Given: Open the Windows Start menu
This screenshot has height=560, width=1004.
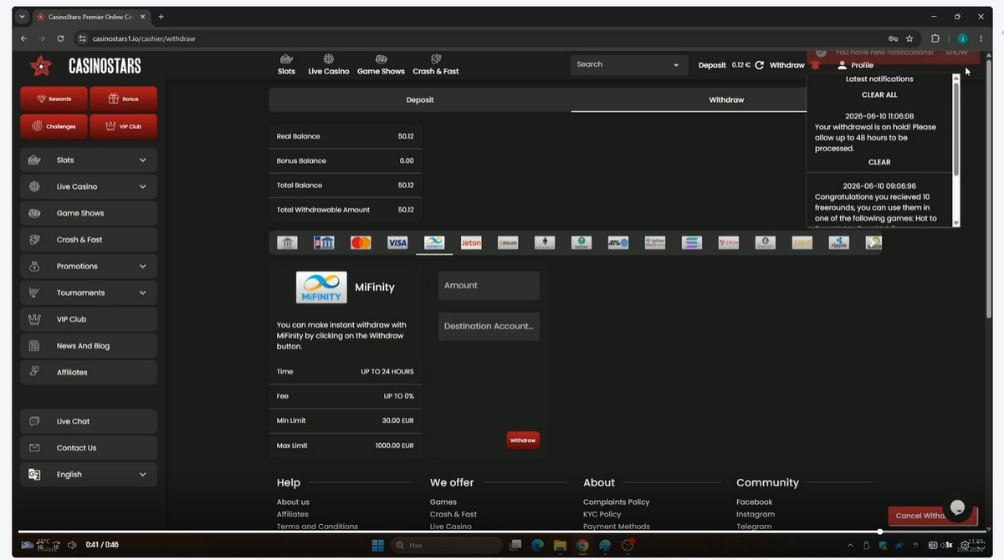Looking at the screenshot, I should pyautogui.click(x=377, y=545).
